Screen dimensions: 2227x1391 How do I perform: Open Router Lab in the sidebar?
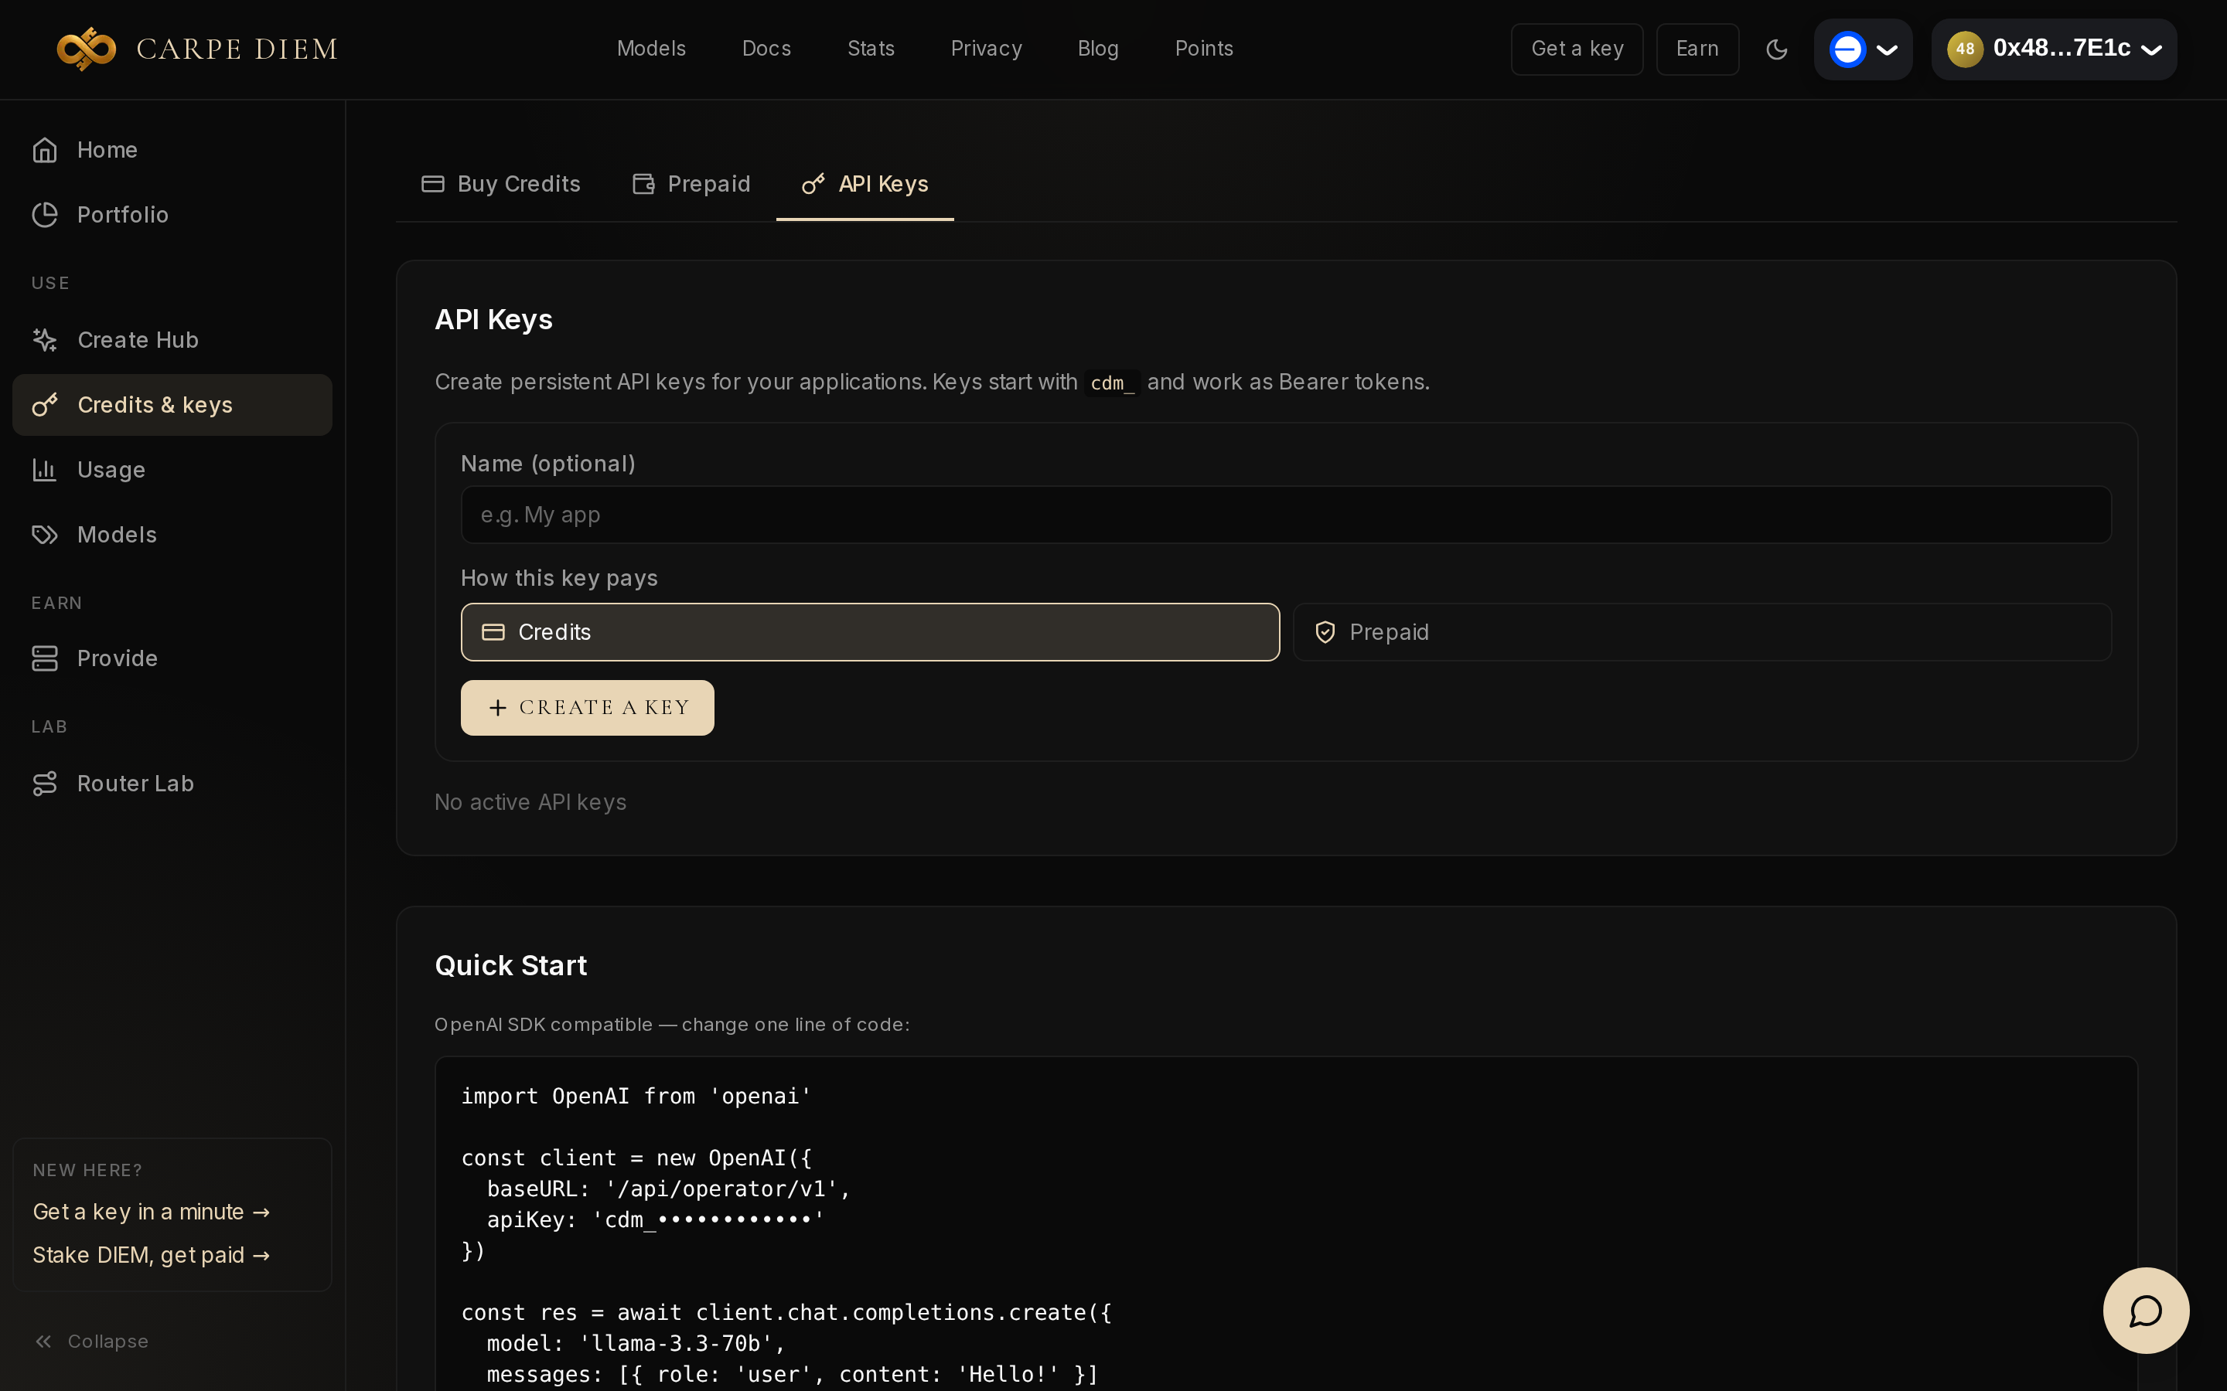(x=172, y=783)
